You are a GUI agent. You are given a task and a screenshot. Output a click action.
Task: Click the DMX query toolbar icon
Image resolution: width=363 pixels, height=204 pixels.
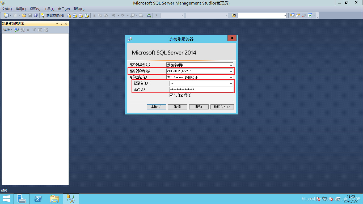81,15
